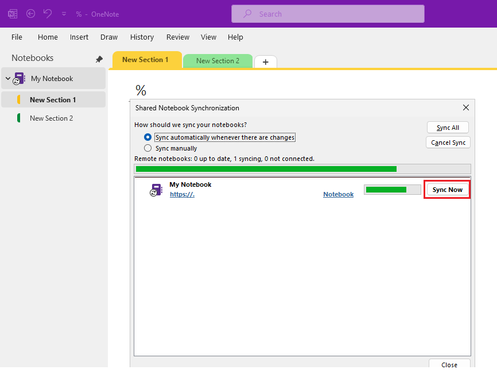Select Sync manually option

coord(170,148)
